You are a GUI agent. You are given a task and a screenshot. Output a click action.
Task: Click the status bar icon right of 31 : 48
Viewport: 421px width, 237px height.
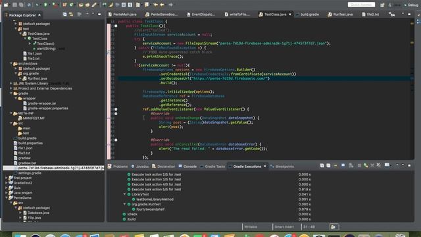point(334,227)
